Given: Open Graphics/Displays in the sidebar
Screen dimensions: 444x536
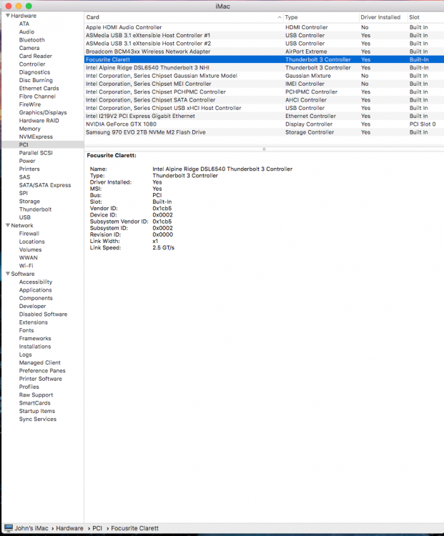Looking at the screenshot, I should coord(43,112).
